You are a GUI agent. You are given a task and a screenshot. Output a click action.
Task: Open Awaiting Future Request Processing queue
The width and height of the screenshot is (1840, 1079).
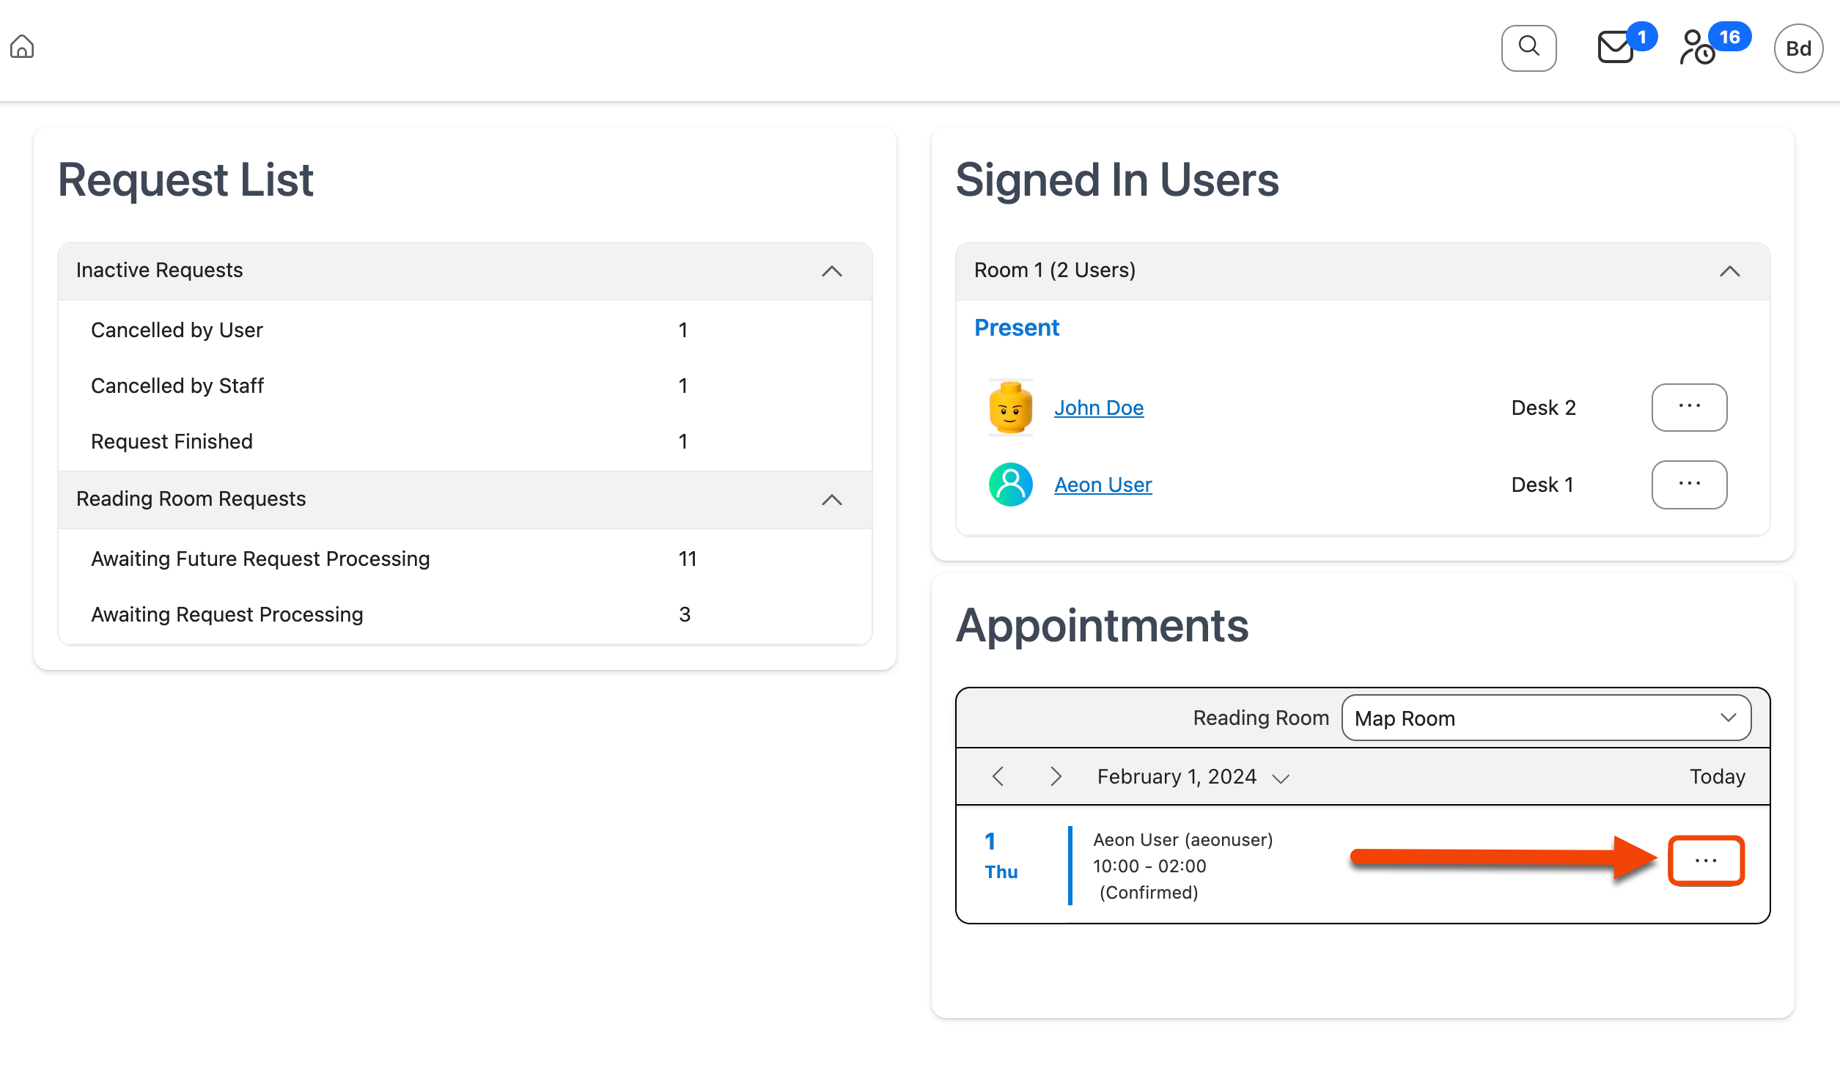(x=260, y=559)
